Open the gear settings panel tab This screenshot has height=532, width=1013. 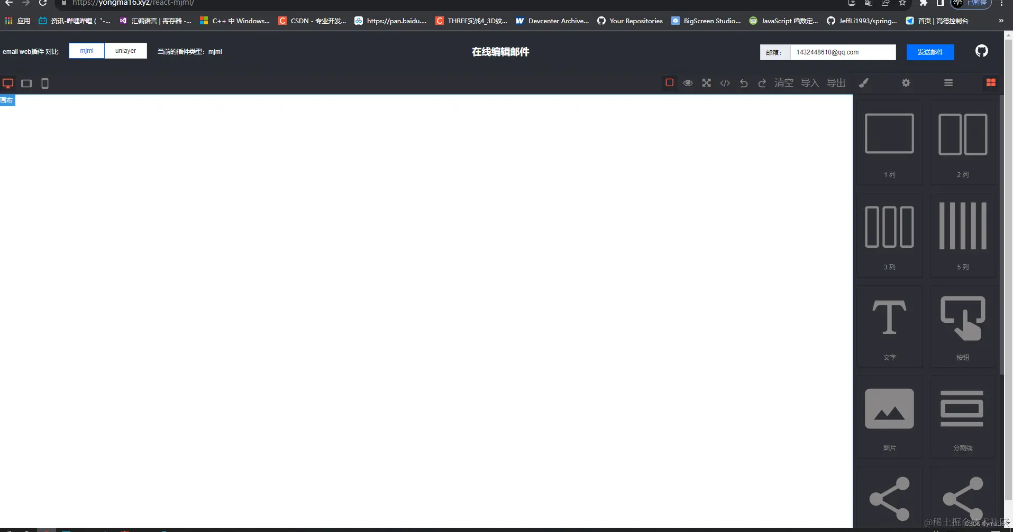pyautogui.click(x=906, y=83)
